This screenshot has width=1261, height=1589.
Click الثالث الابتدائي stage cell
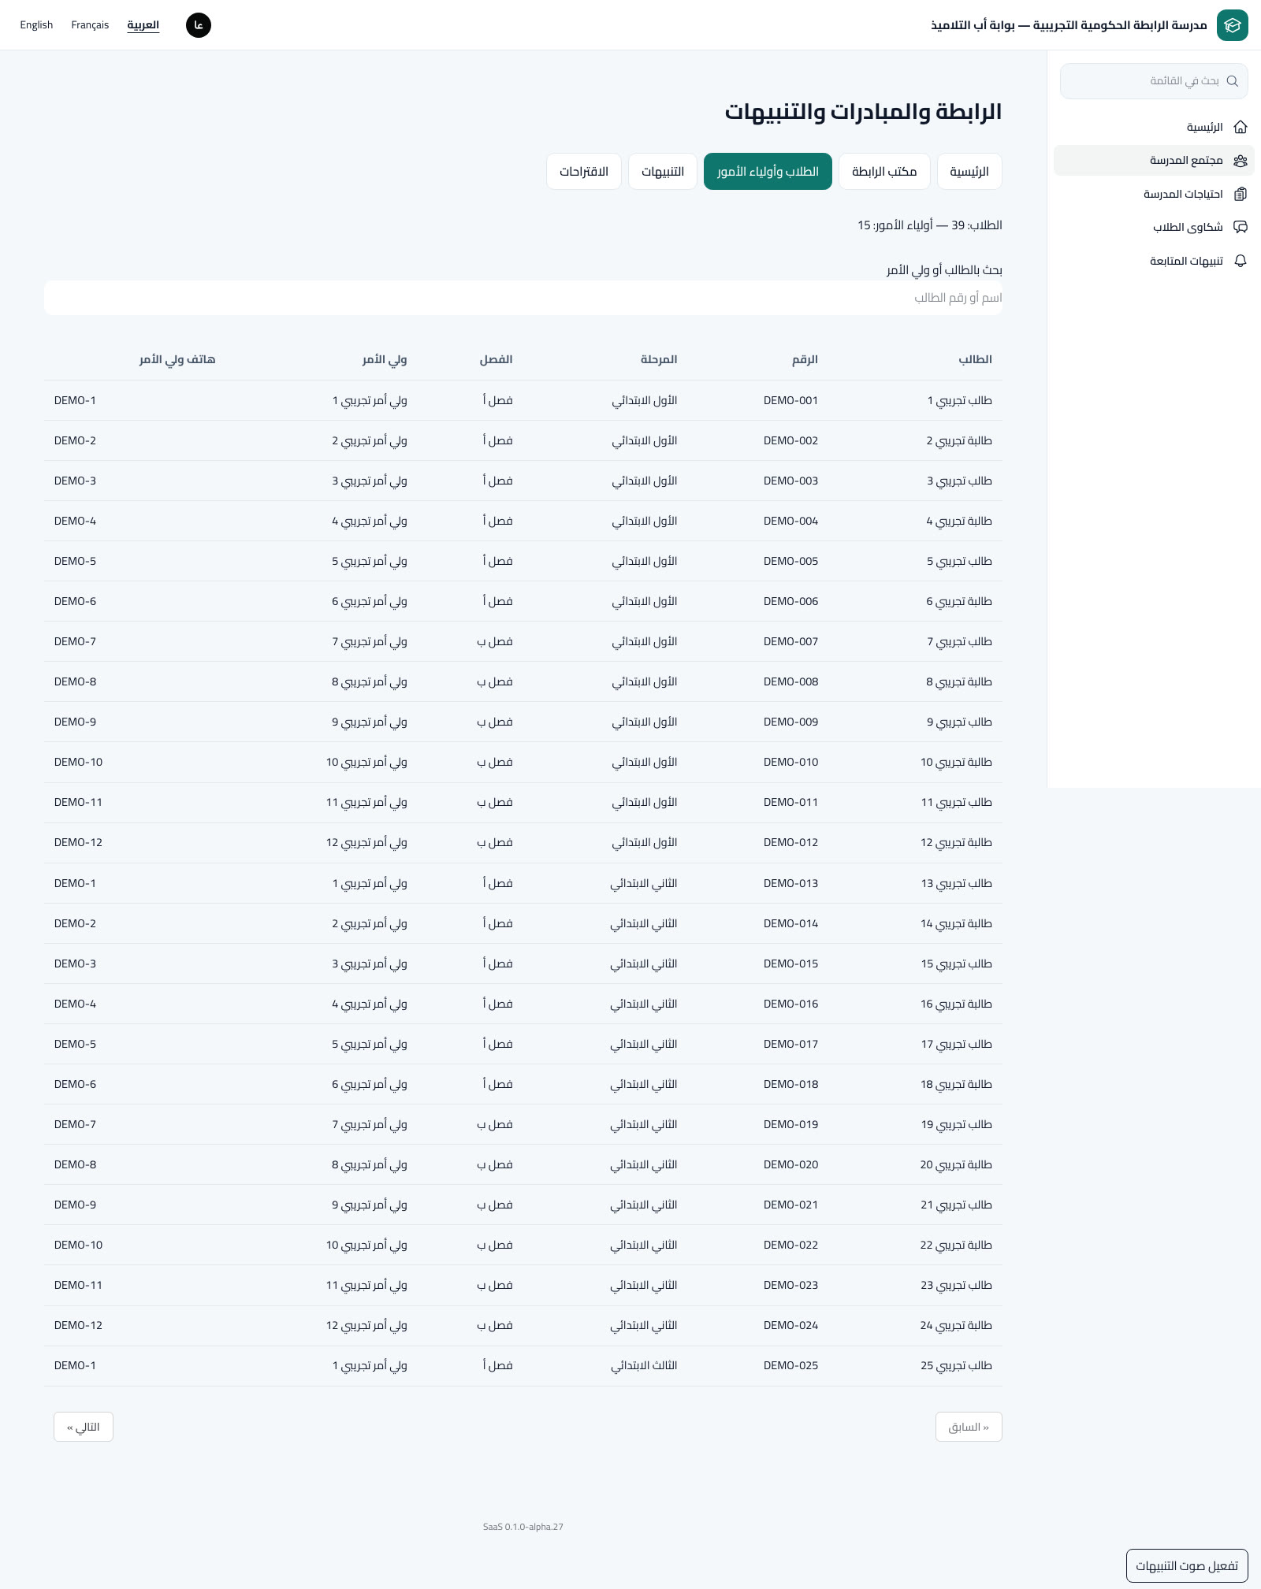click(x=644, y=1365)
